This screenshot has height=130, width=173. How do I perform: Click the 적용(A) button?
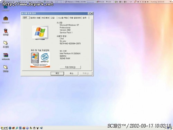point(86,73)
